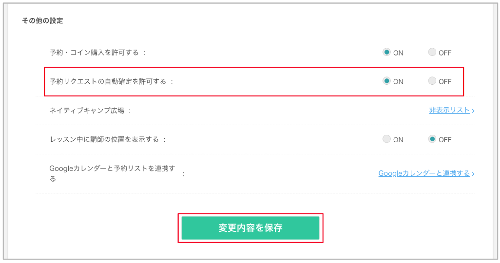Turn ON 予約リクエストの自動確定を許可する

point(386,81)
